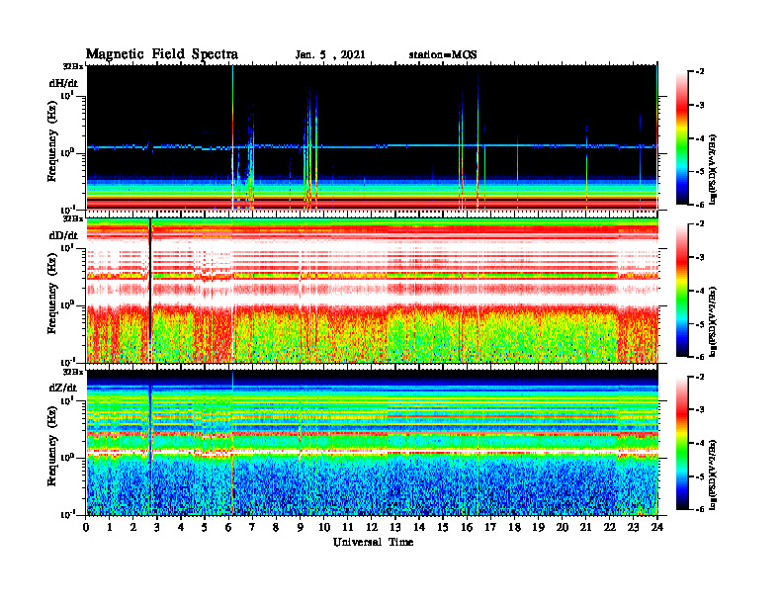Click hour tick label "3" on time axis
The image size is (783, 605).
(157, 528)
